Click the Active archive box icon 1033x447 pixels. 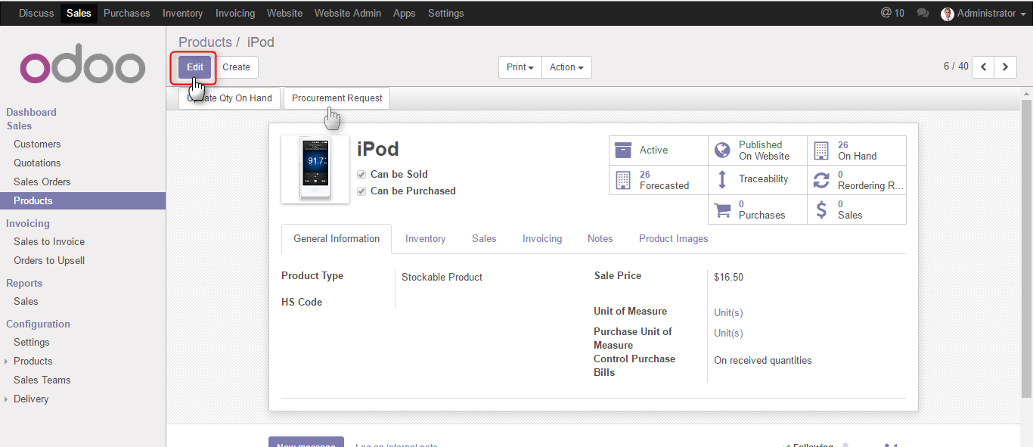pyautogui.click(x=623, y=150)
